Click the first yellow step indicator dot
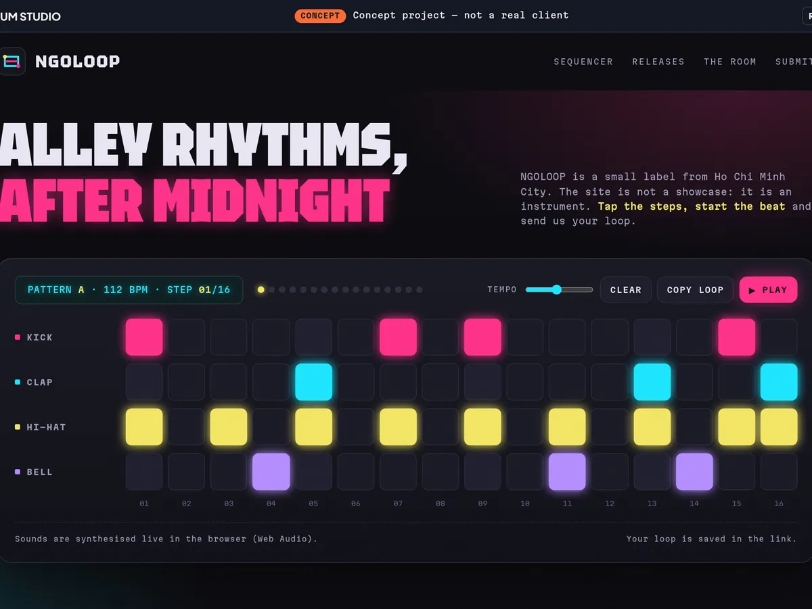Screen dimensions: 812x609 coord(261,290)
